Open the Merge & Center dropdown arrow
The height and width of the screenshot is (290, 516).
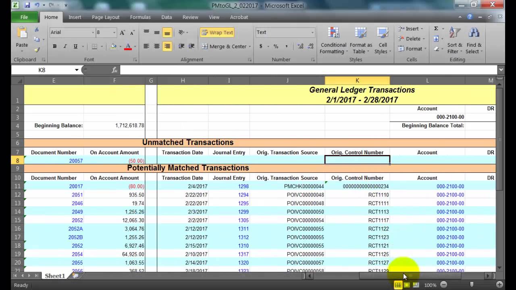coord(250,47)
